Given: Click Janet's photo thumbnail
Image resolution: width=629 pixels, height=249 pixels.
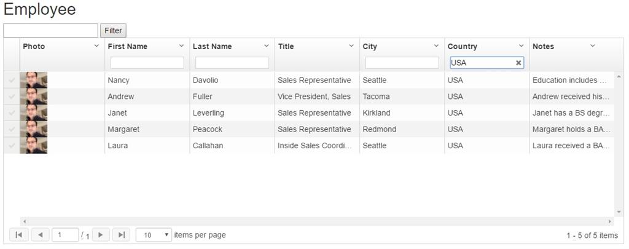Looking at the screenshot, I should pyautogui.click(x=33, y=113).
